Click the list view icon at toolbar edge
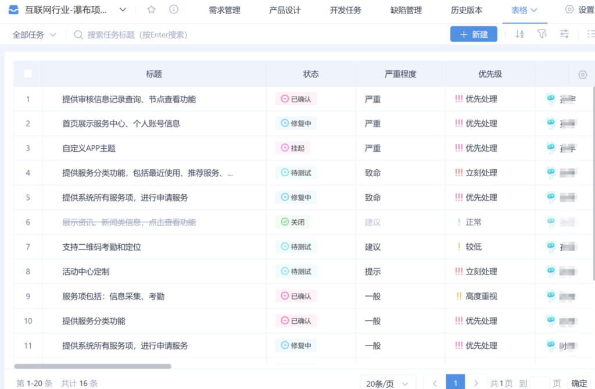The height and width of the screenshot is (389, 595). [591, 34]
